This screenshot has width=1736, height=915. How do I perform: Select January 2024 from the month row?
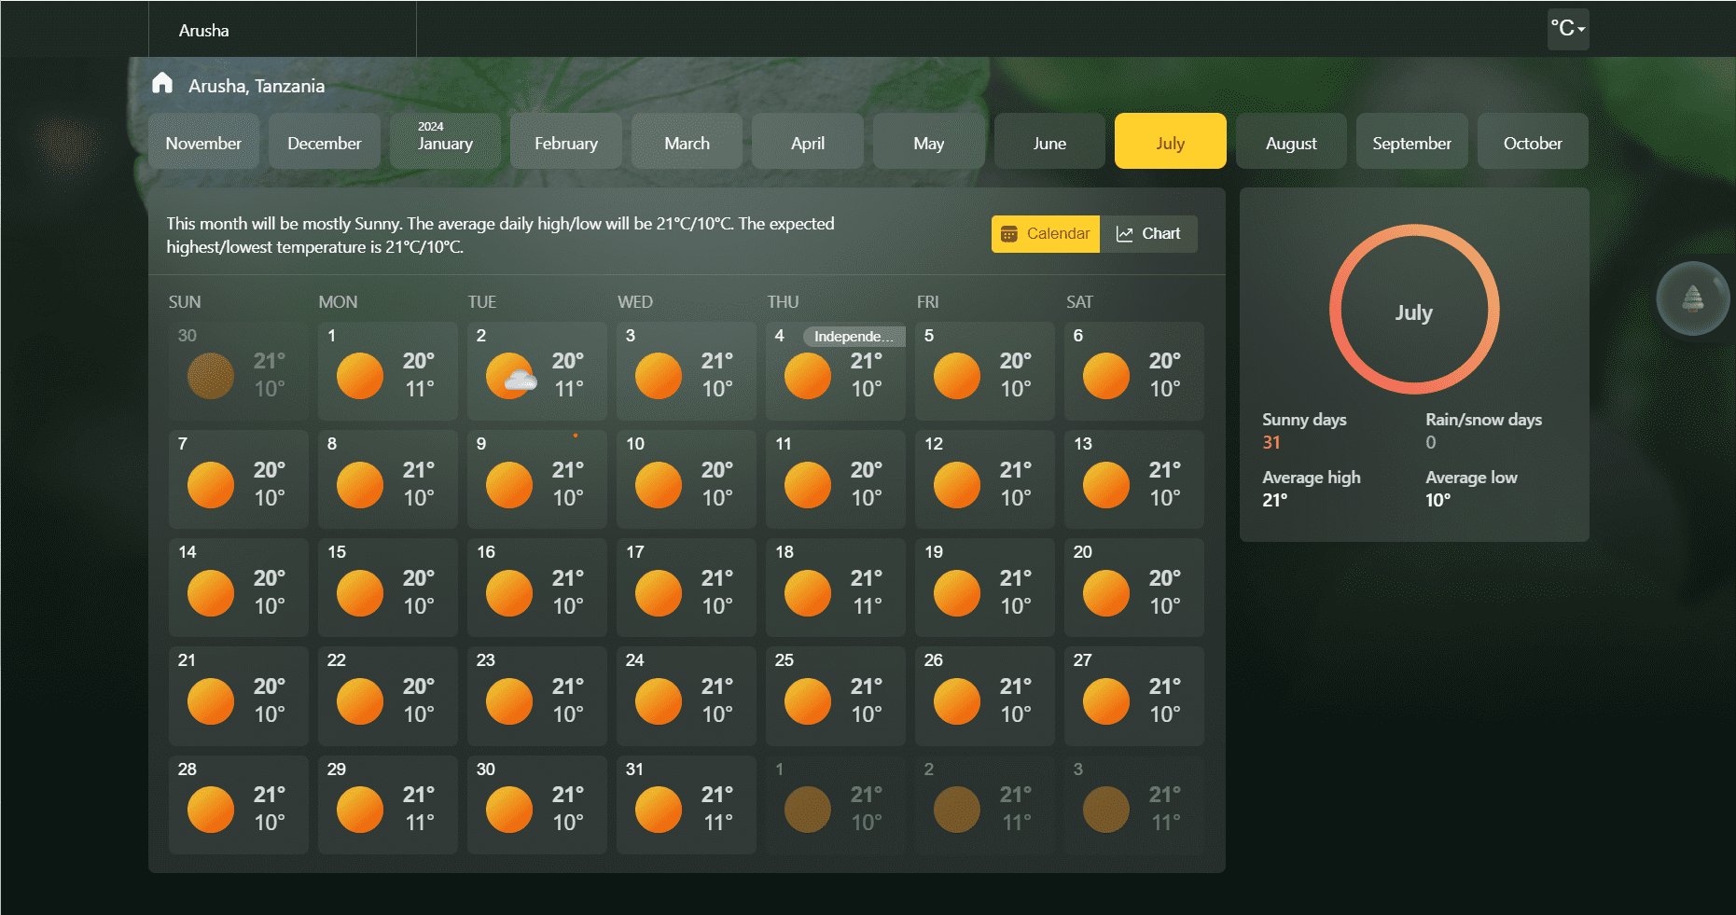pyautogui.click(x=445, y=141)
